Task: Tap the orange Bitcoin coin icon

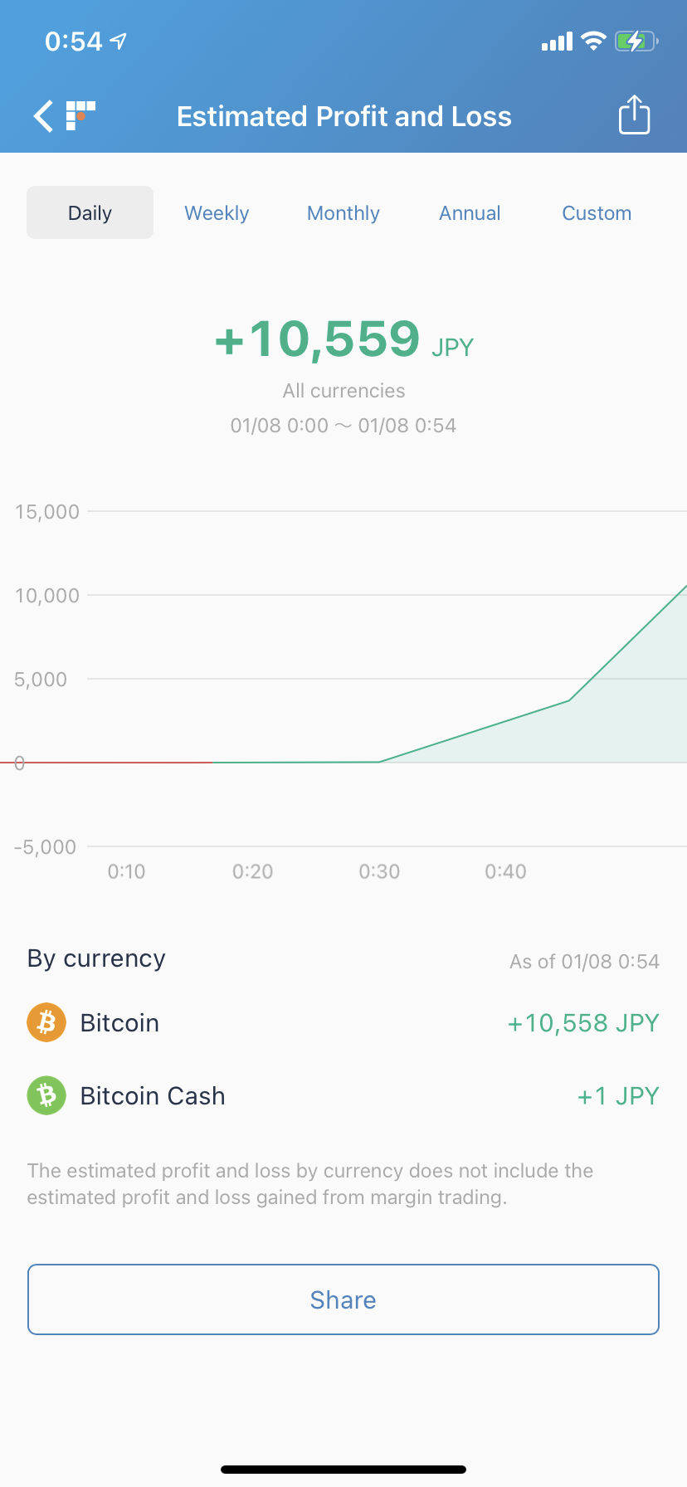Action: (46, 1022)
